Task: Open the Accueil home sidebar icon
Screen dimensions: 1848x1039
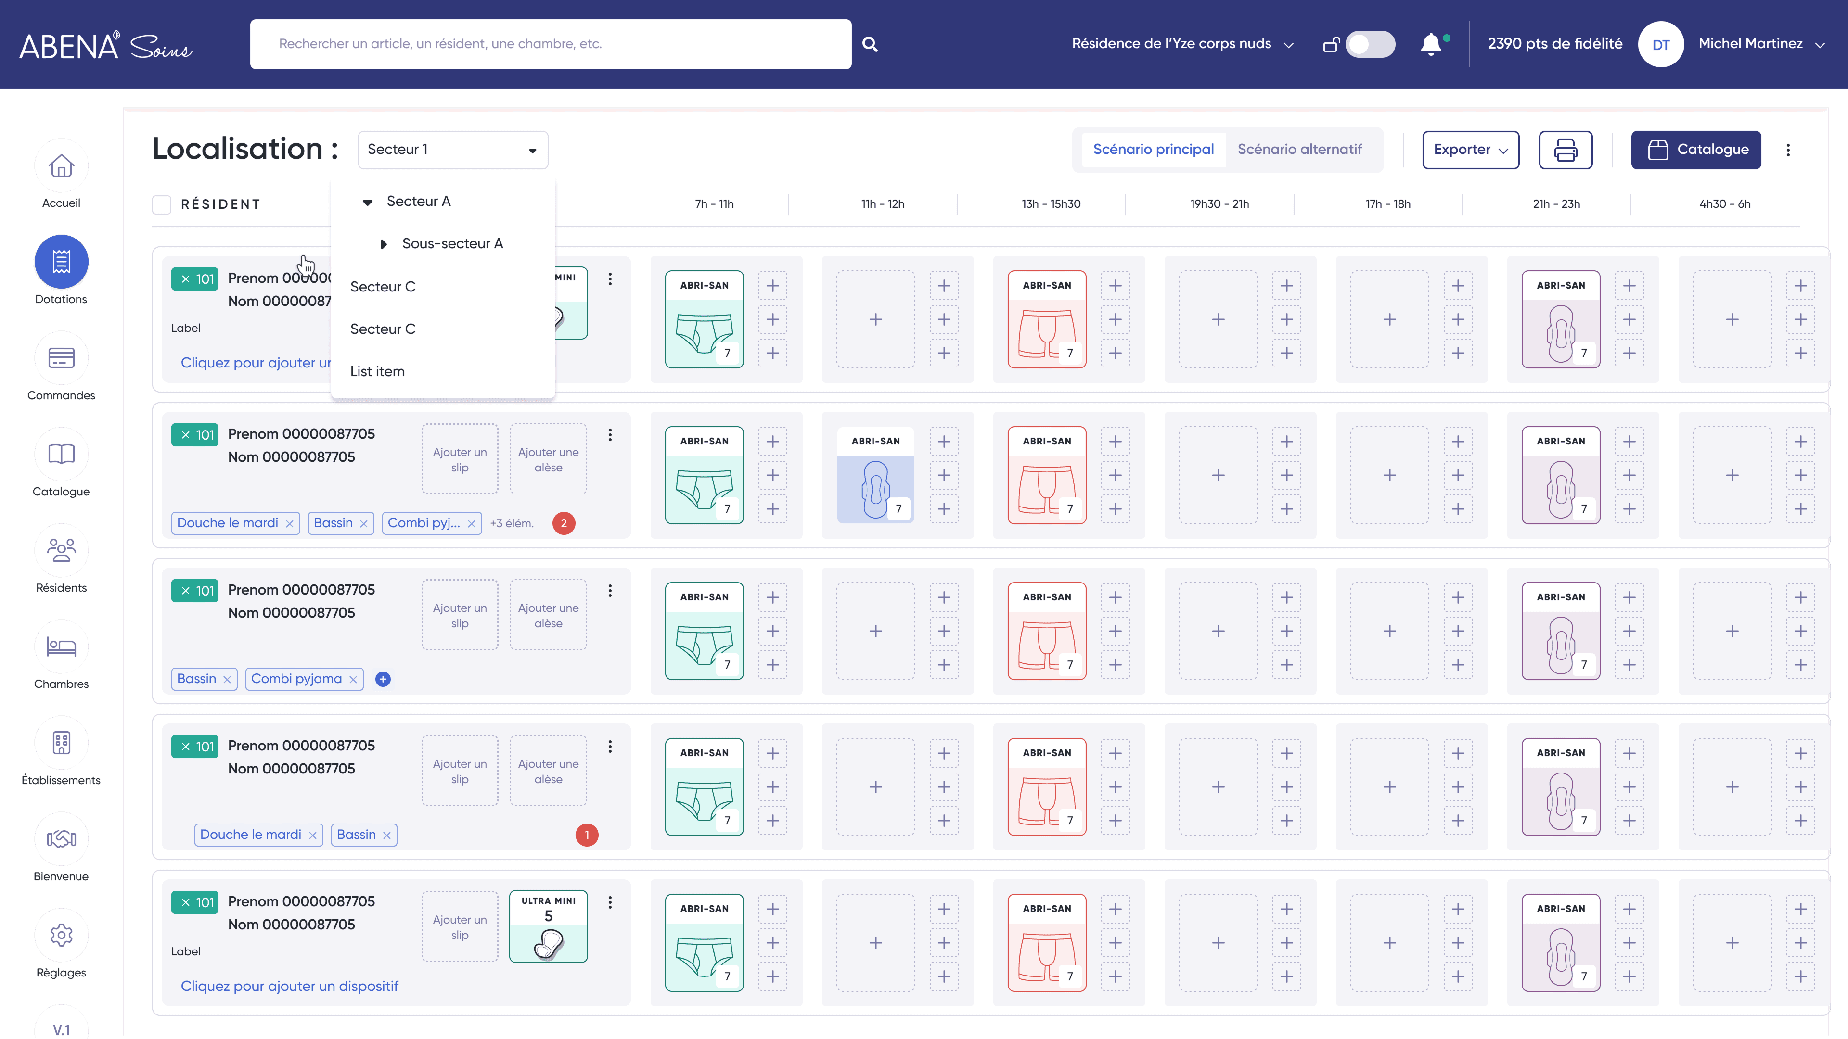Action: click(x=61, y=165)
